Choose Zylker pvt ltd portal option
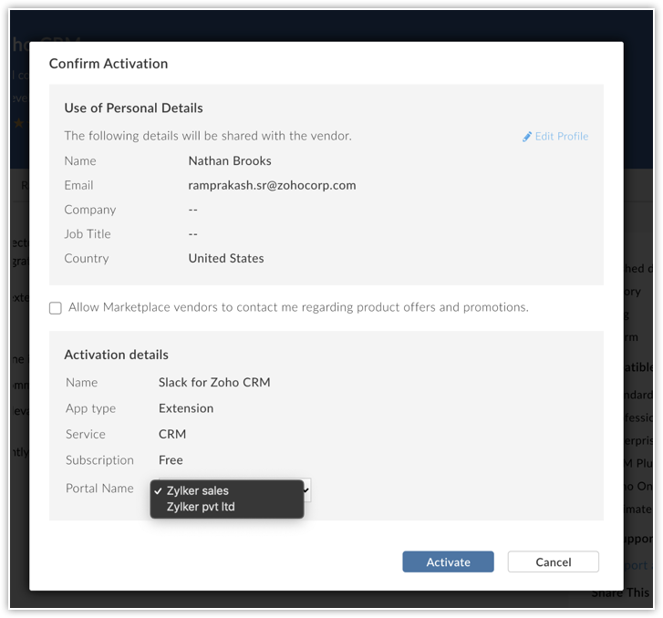Viewport: 663px width, 618px height. click(x=201, y=507)
